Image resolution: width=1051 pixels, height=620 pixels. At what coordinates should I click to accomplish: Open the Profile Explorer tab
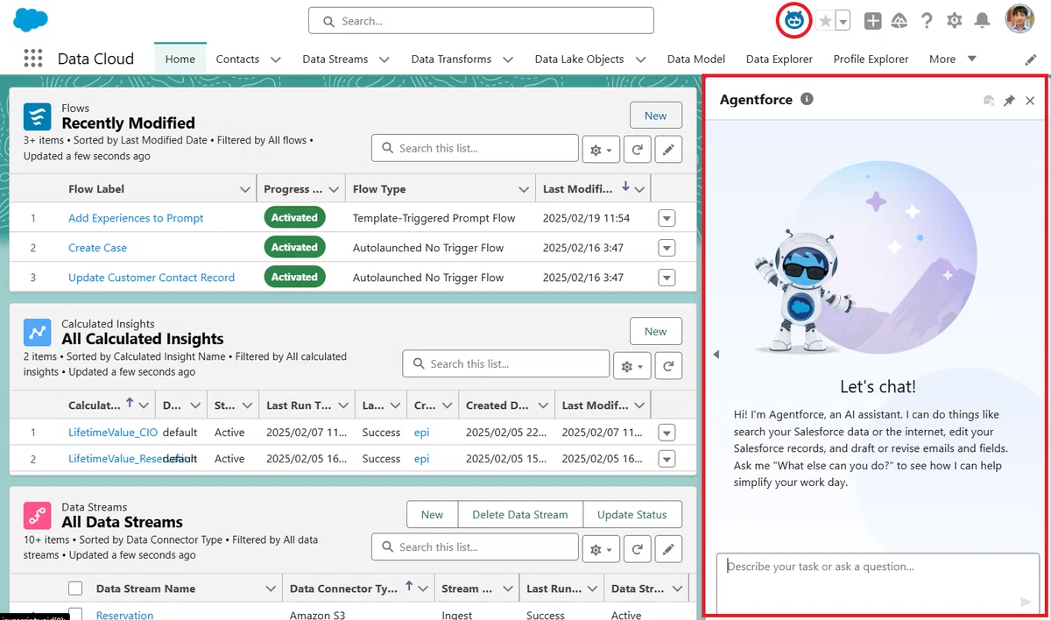871,59
